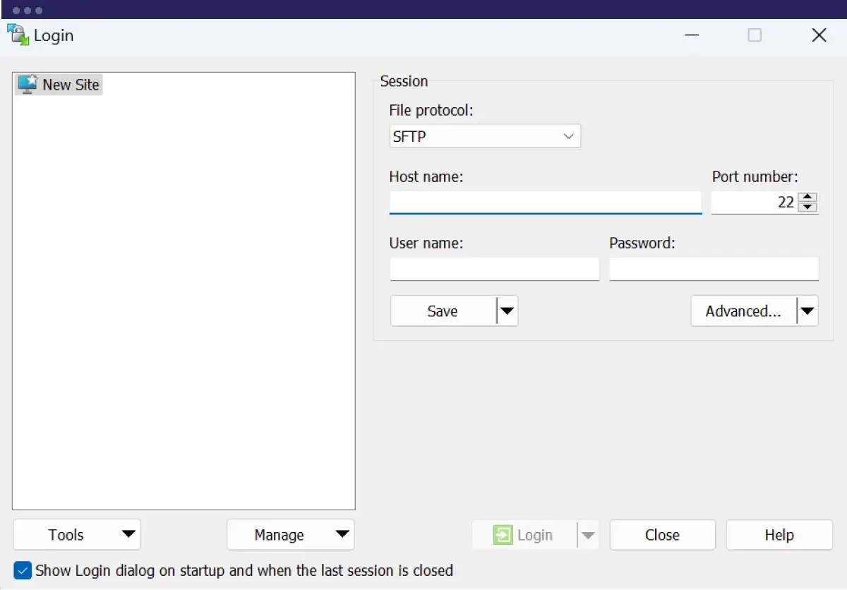Click the New Site monitor icon
The image size is (847, 590).
27,85
